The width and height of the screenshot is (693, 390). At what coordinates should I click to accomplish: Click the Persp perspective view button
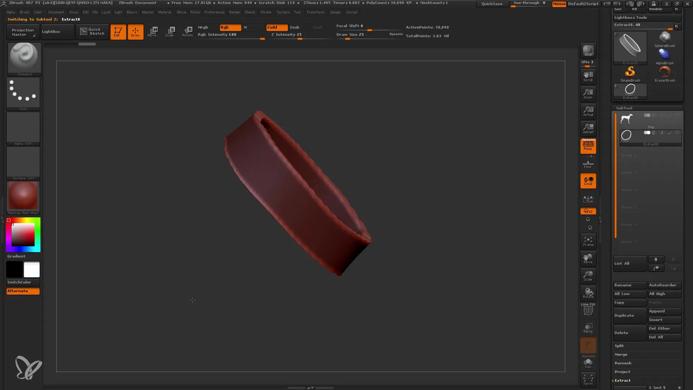click(588, 146)
